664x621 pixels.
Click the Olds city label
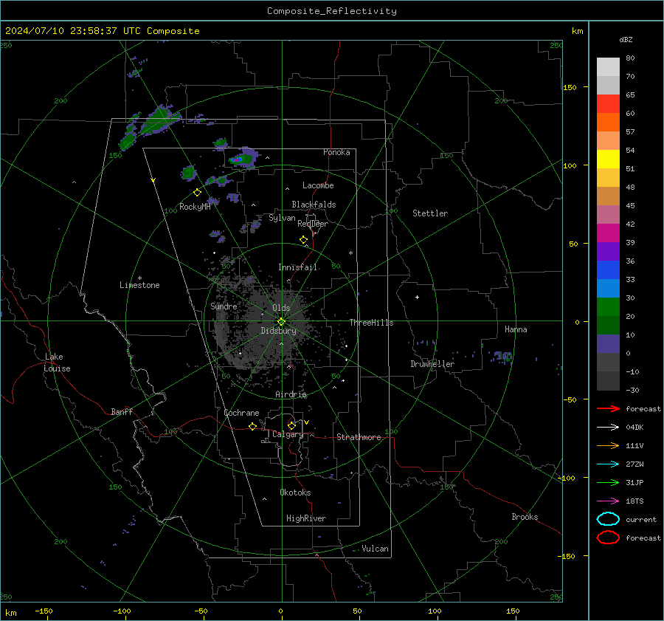click(x=281, y=308)
